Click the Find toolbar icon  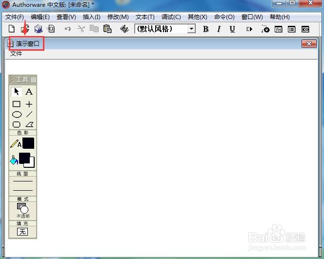click(x=124, y=29)
